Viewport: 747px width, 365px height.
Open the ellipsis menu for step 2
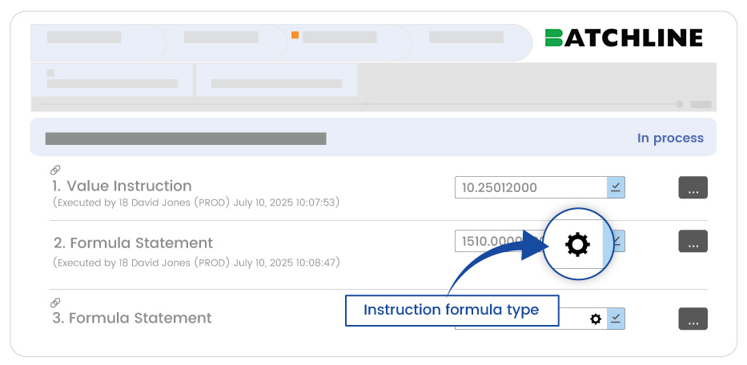pyautogui.click(x=693, y=241)
